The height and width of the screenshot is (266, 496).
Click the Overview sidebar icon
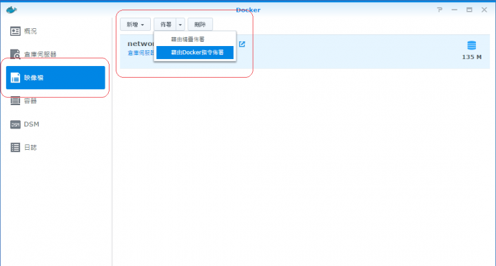15,31
